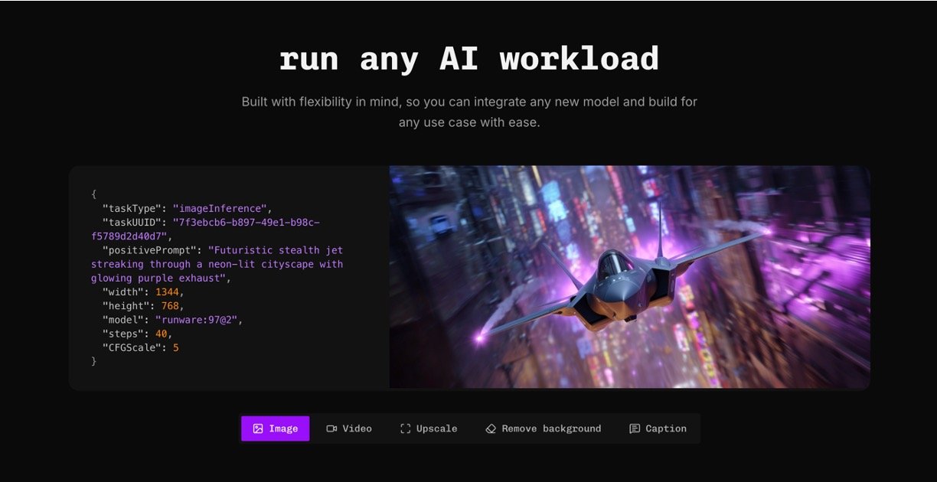The image size is (937, 482).
Task: Click the steps value 40
Action: coord(162,334)
